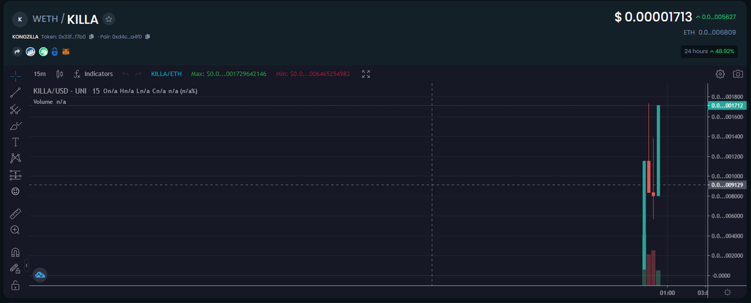751x303 pixels.
Task: Click the WETH pair label
Action: 45,19
